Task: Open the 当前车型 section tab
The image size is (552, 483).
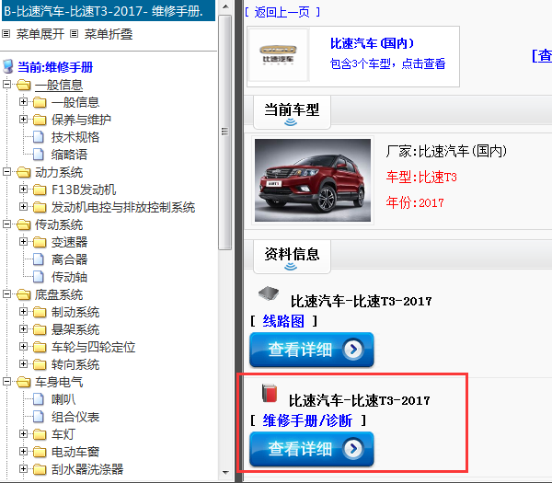Action: click(292, 112)
